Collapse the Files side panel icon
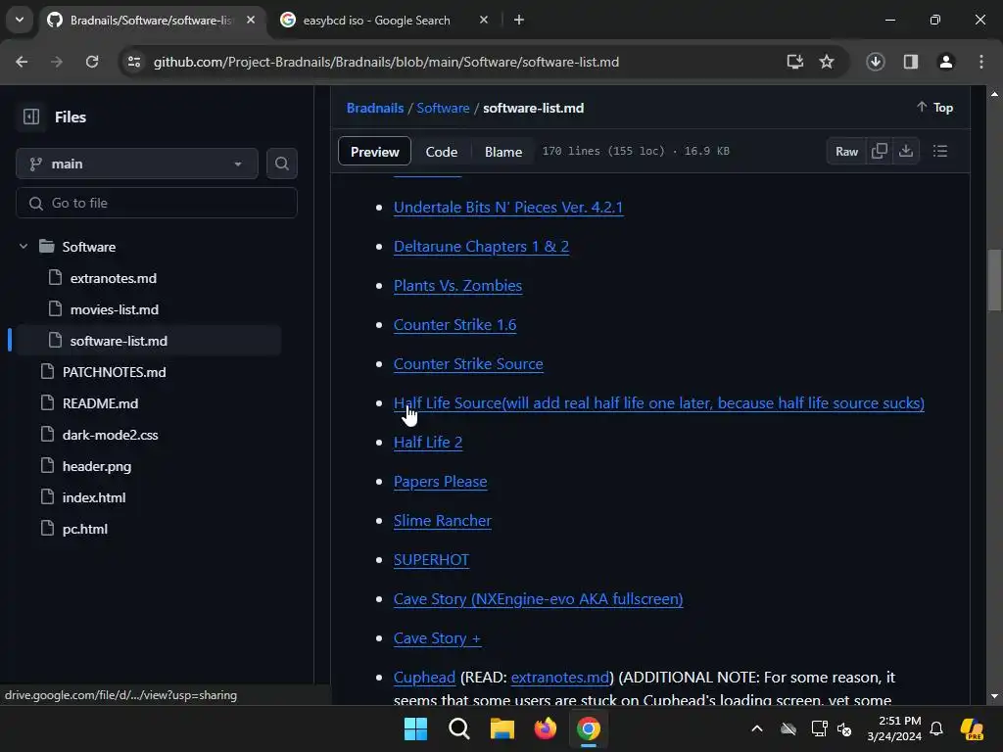 pos(30,117)
